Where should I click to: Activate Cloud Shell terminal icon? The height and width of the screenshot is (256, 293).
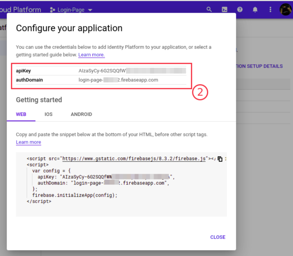[x=224, y=10]
